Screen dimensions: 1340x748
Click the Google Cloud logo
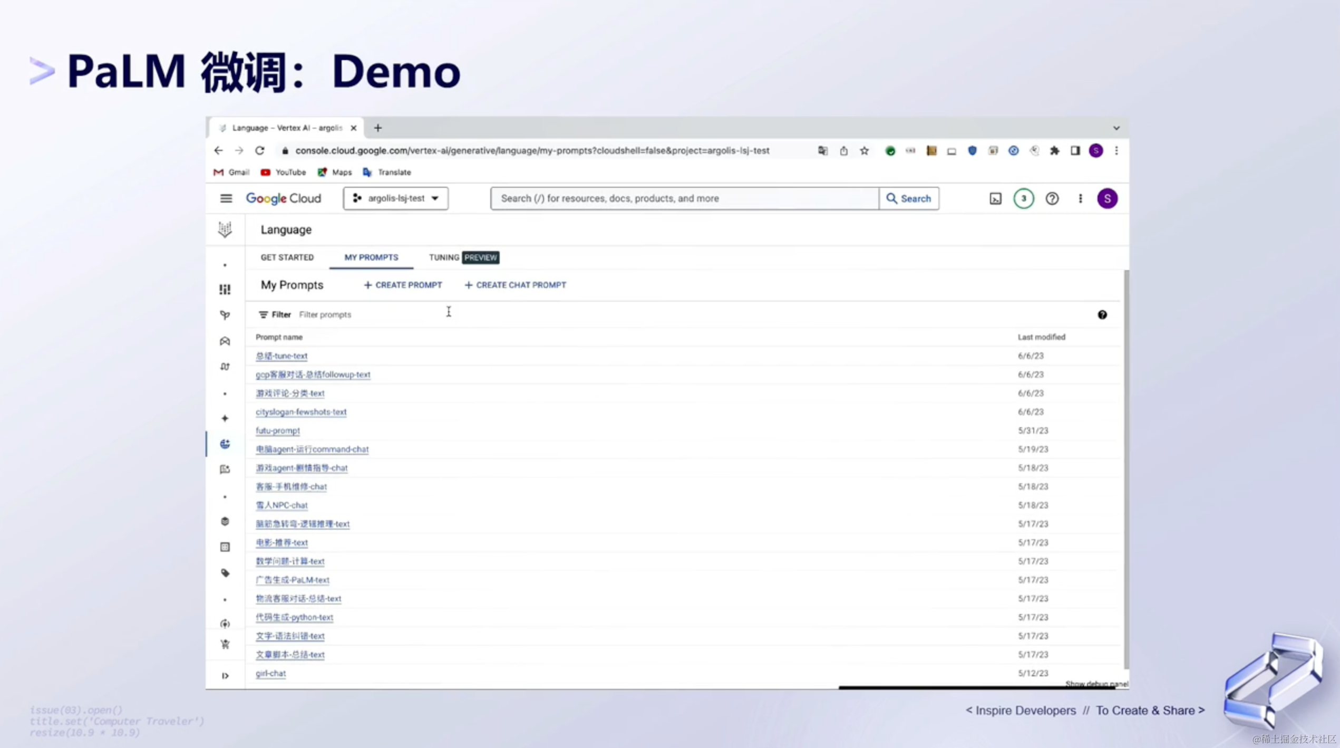283,198
